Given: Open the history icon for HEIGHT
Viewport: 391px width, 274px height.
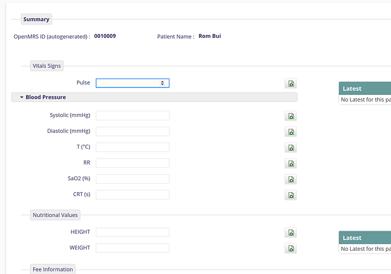Looking at the screenshot, I should pyautogui.click(x=291, y=233).
